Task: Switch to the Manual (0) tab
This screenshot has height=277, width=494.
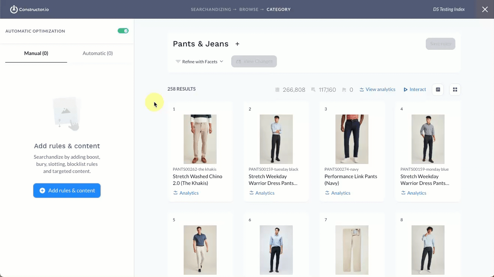Action: [x=36, y=53]
